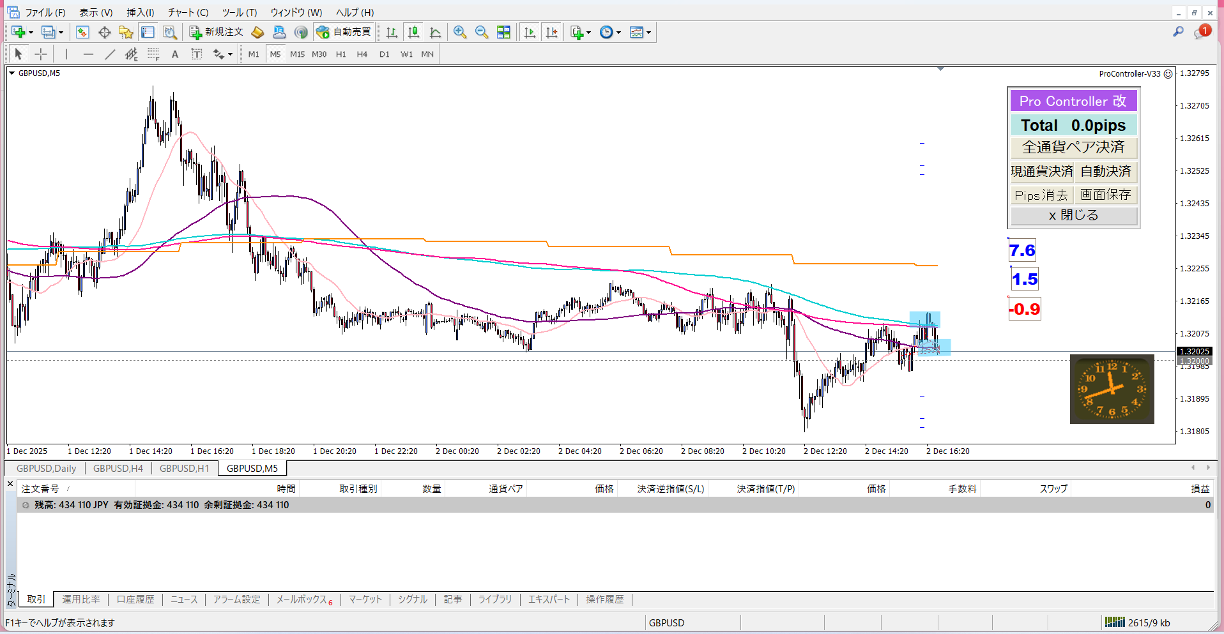Viewport: 1224px width, 634px height.
Task: Open the 口座履歴 terminal tab
Action: (135, 599)
